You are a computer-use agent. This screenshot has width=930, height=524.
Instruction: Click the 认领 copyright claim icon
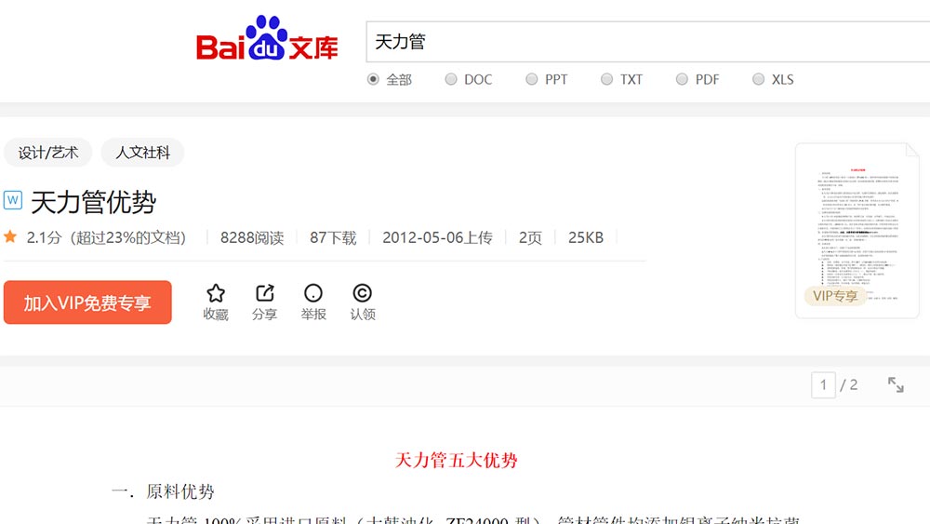(x=363, y=293)
